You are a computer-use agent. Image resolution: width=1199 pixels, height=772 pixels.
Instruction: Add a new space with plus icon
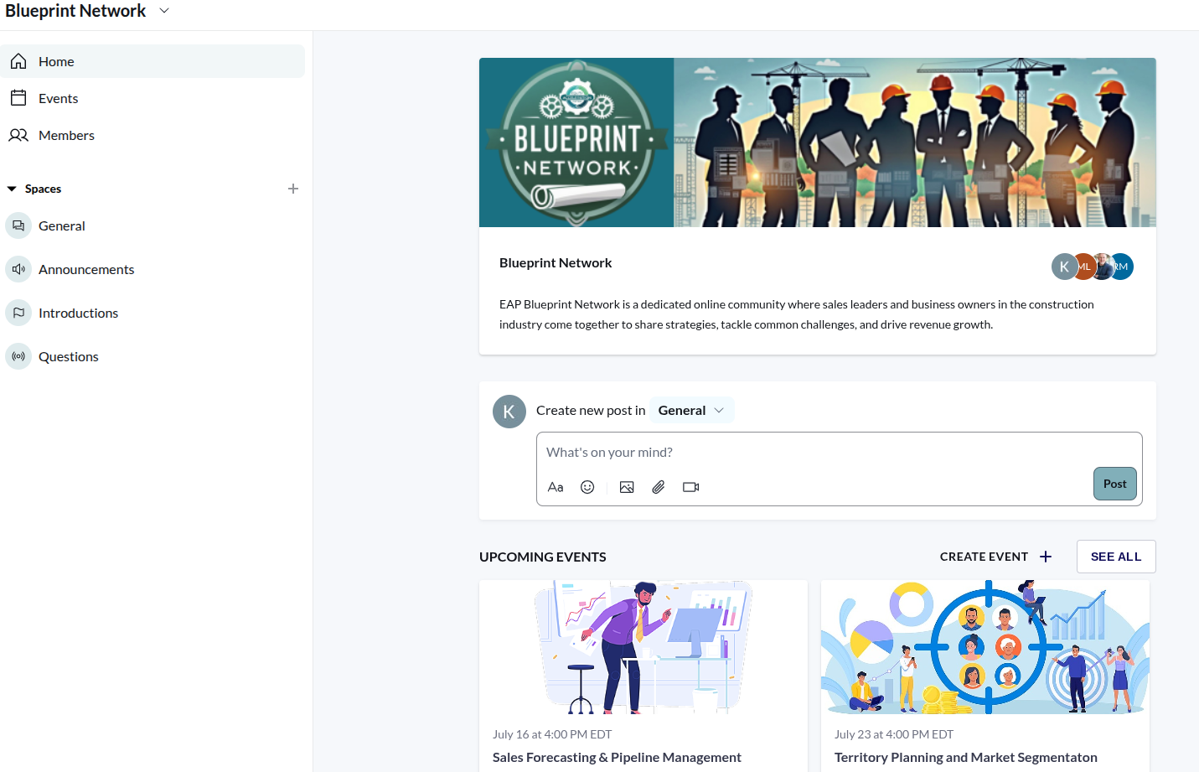293,189
